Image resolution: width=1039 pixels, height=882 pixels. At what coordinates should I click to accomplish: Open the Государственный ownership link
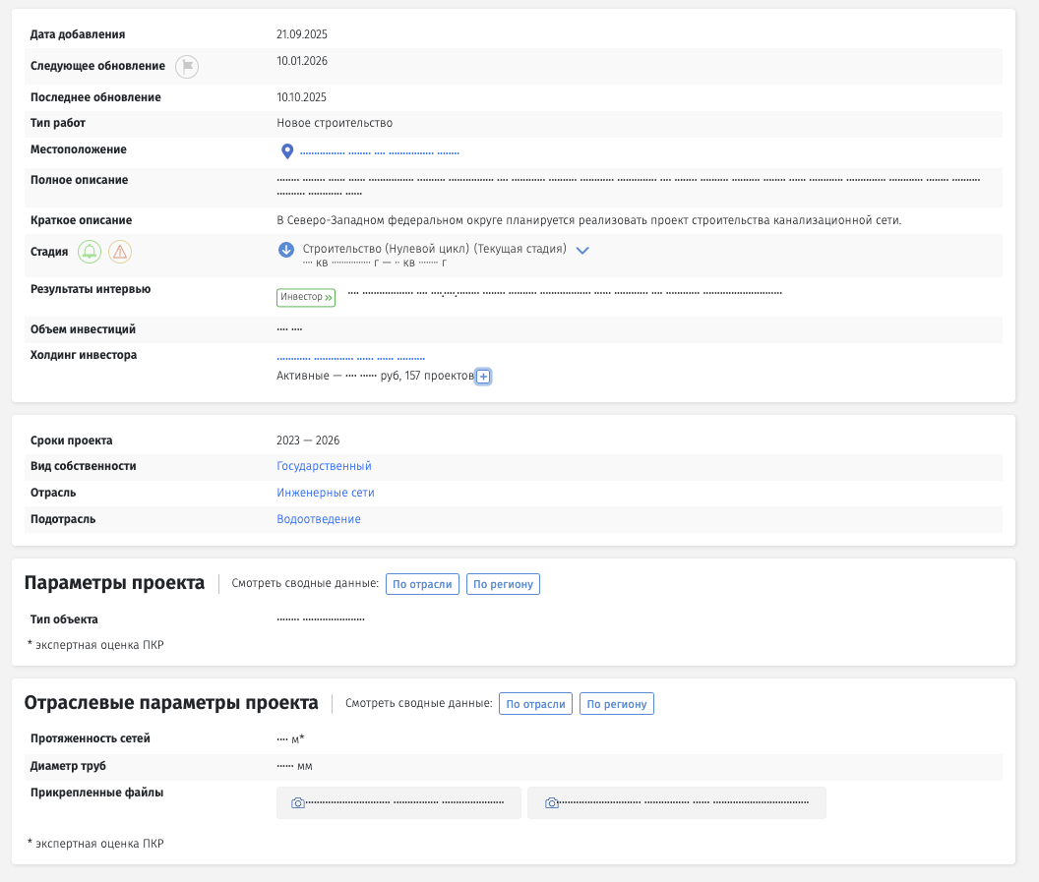pos(324,466)
